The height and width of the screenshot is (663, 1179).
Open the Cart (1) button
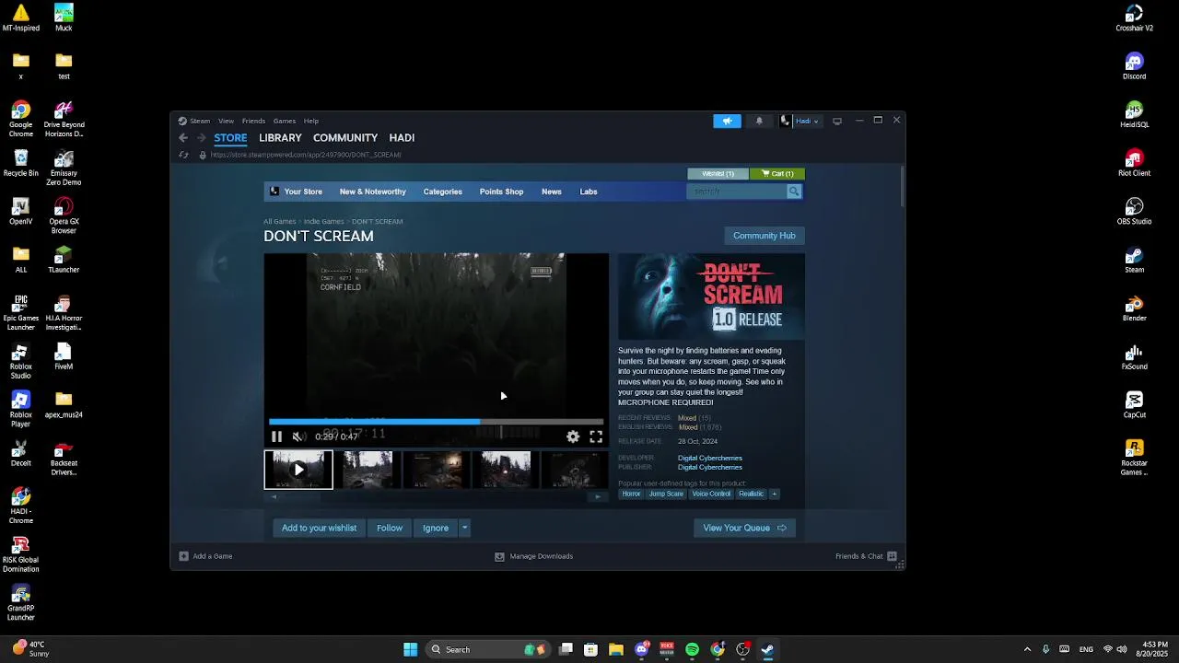point(777,173)
